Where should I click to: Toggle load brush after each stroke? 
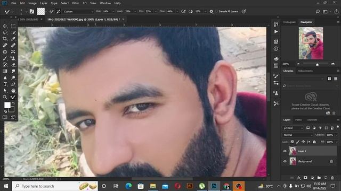(x=51, y=12)
